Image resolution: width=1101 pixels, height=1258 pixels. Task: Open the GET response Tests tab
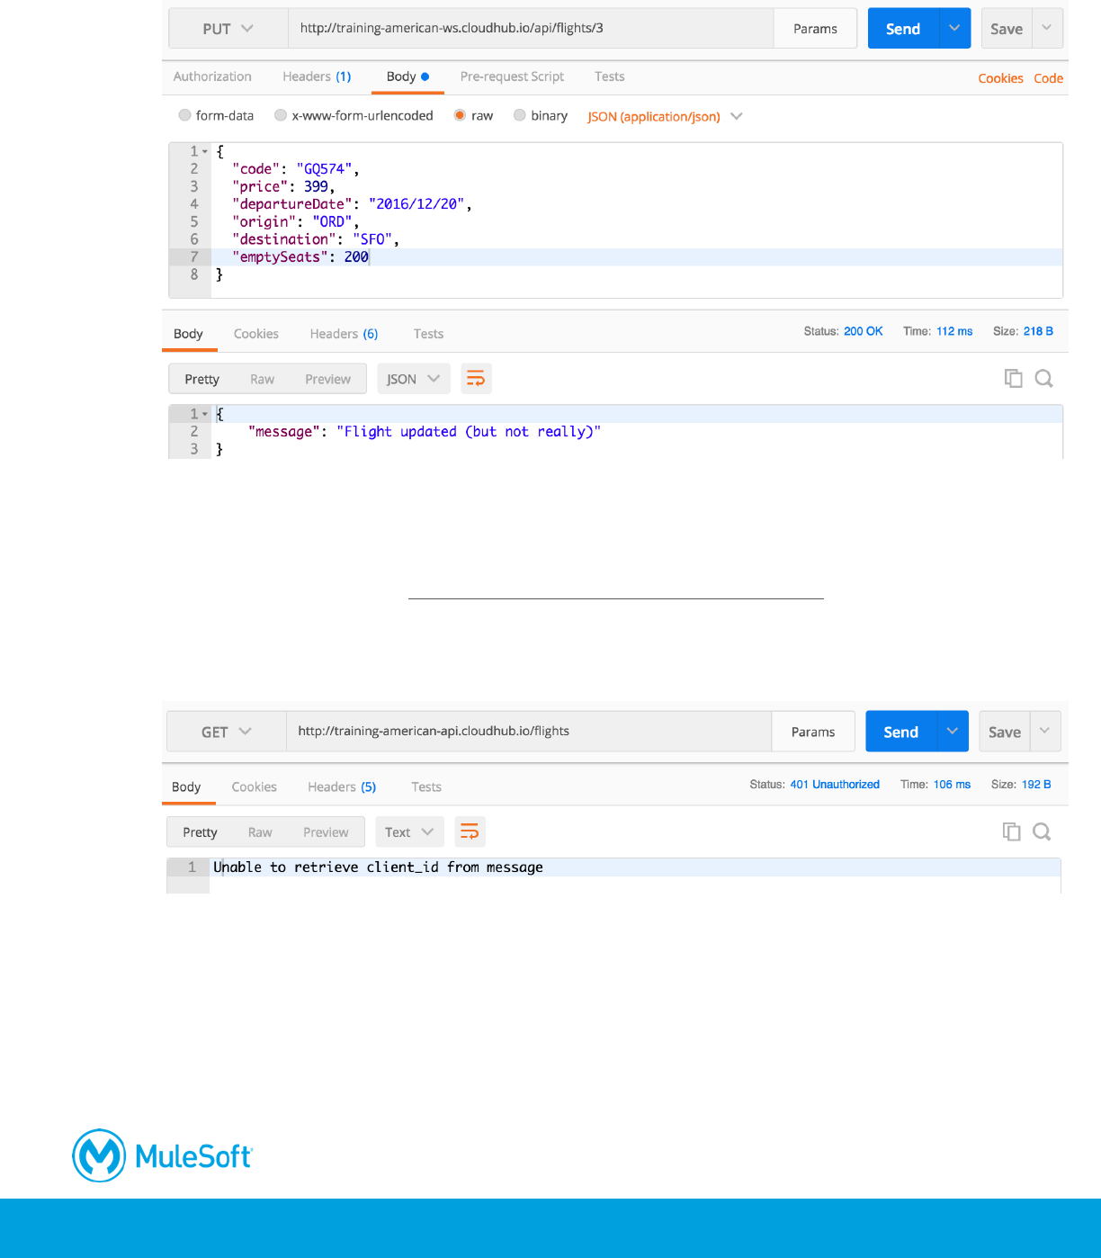coord(426,786)
